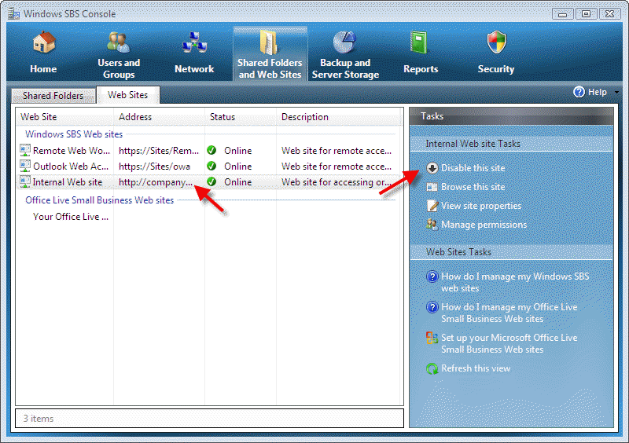Click the https://Sites/Rem... address cell
The width and height of the screenshot is (629, 443).
159,151
